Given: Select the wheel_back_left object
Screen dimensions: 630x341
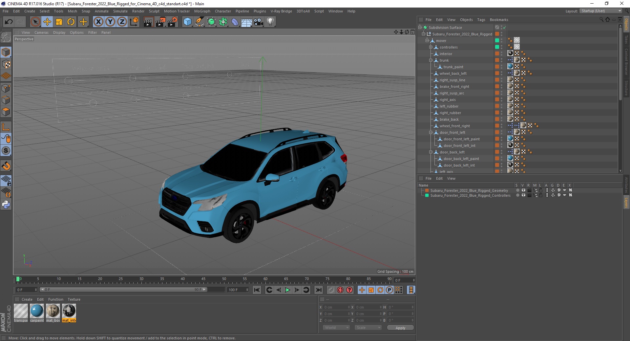Looking at the screenshot, I should pyautogui.click(x=453, y=73).
